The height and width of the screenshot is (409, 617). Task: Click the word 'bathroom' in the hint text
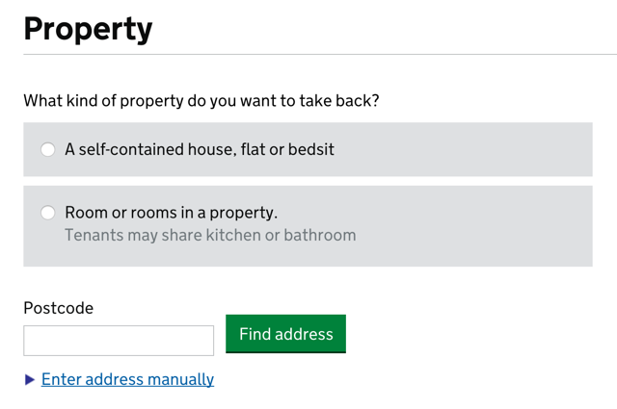pyautogui.click(x=321, y=235)
